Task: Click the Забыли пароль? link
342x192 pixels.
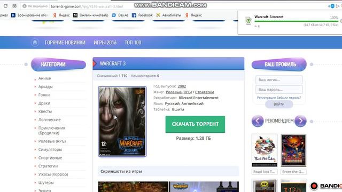Action: (289, 98)
